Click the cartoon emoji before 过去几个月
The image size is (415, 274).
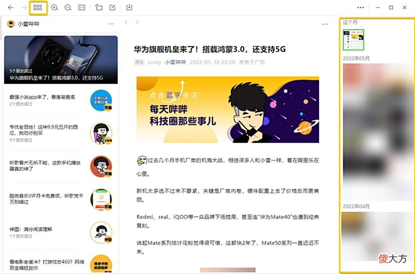142,161
